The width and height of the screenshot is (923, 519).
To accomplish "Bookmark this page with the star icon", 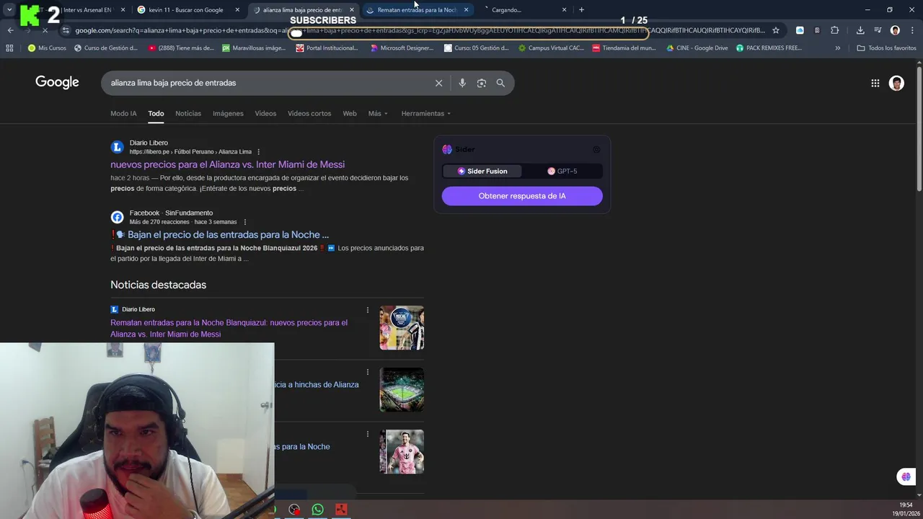I will [776, 30].
